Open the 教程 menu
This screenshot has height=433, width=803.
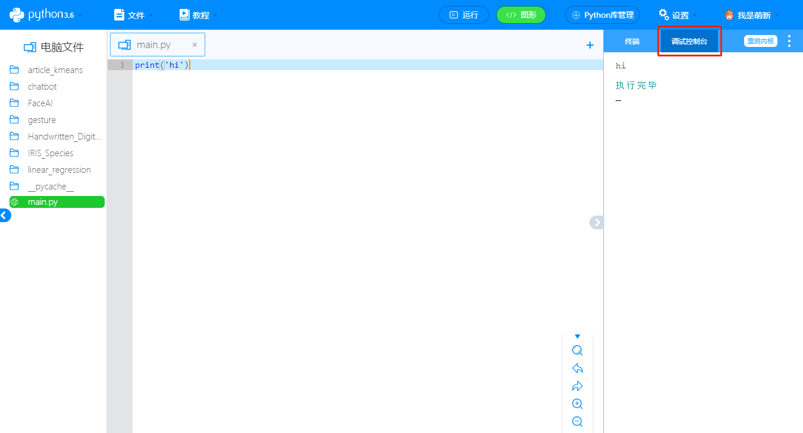(198, 15)
